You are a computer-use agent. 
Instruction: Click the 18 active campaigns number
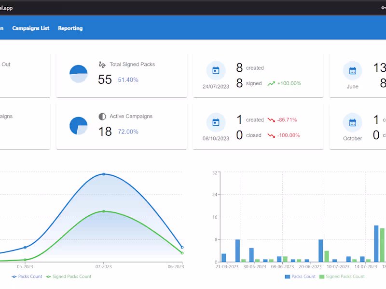(x=105, y=131)
